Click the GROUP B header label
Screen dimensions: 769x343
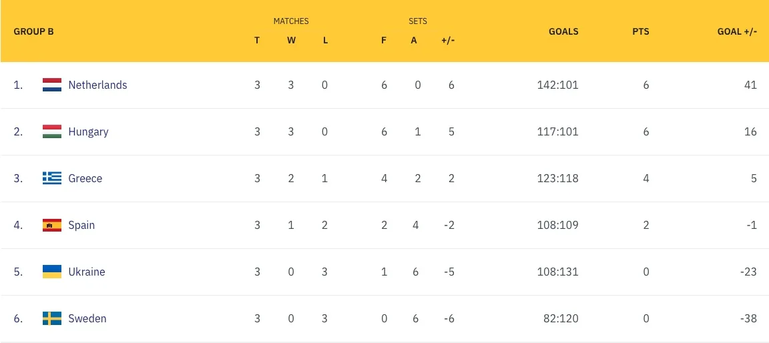pos(33,31)
